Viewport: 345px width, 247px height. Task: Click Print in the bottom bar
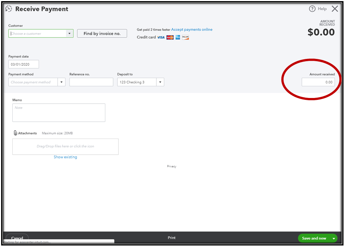(172, 238)
